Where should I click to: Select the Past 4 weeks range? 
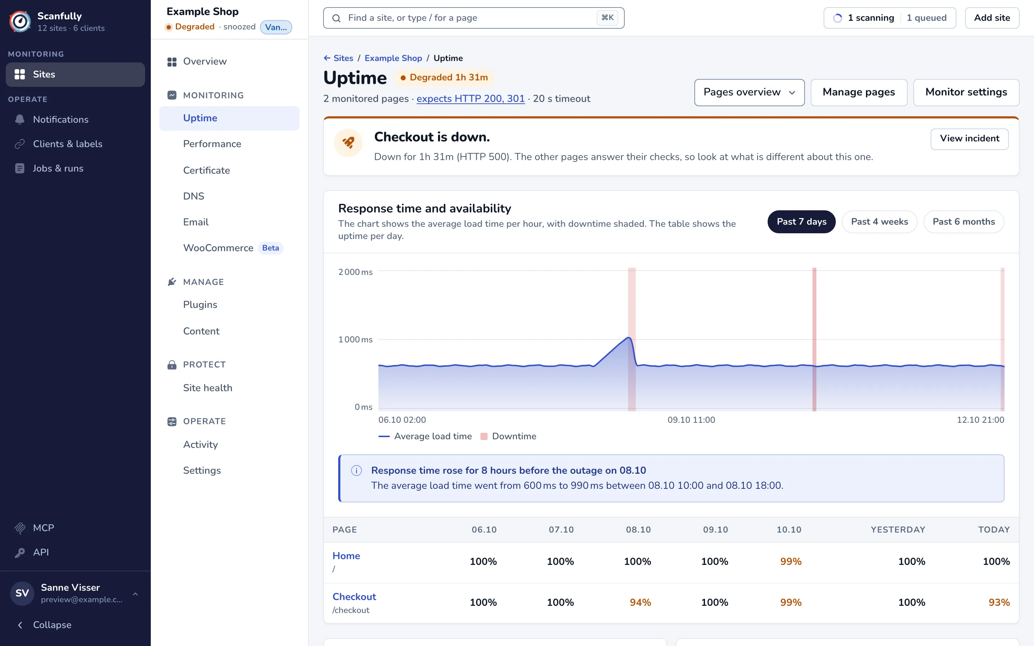click(x=879, y=222)
